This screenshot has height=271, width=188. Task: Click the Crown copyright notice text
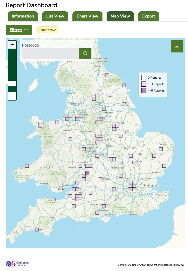pos(151,265)
